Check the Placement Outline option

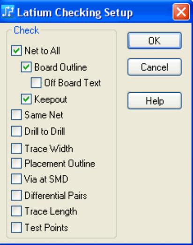click(16, 163)
